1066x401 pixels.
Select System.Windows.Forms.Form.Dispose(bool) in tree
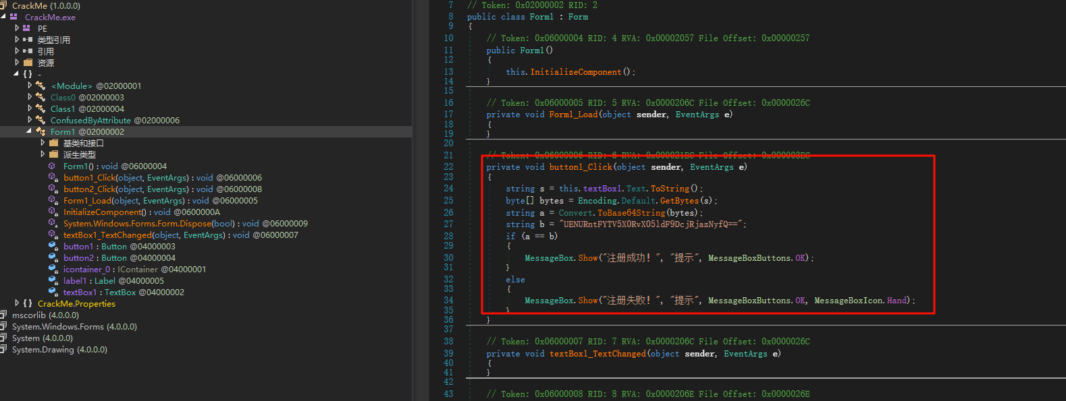point(186,223)
